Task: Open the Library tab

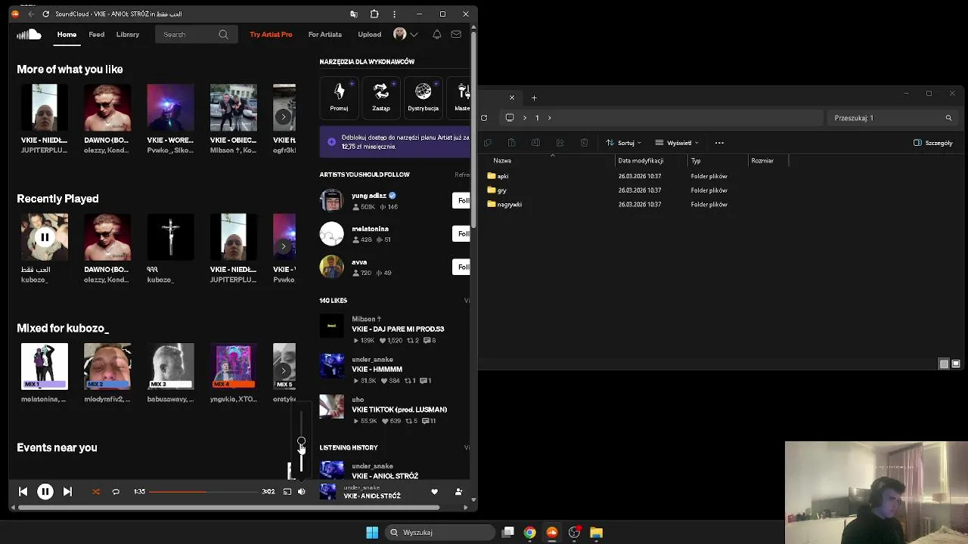Action: pos(128,34)
